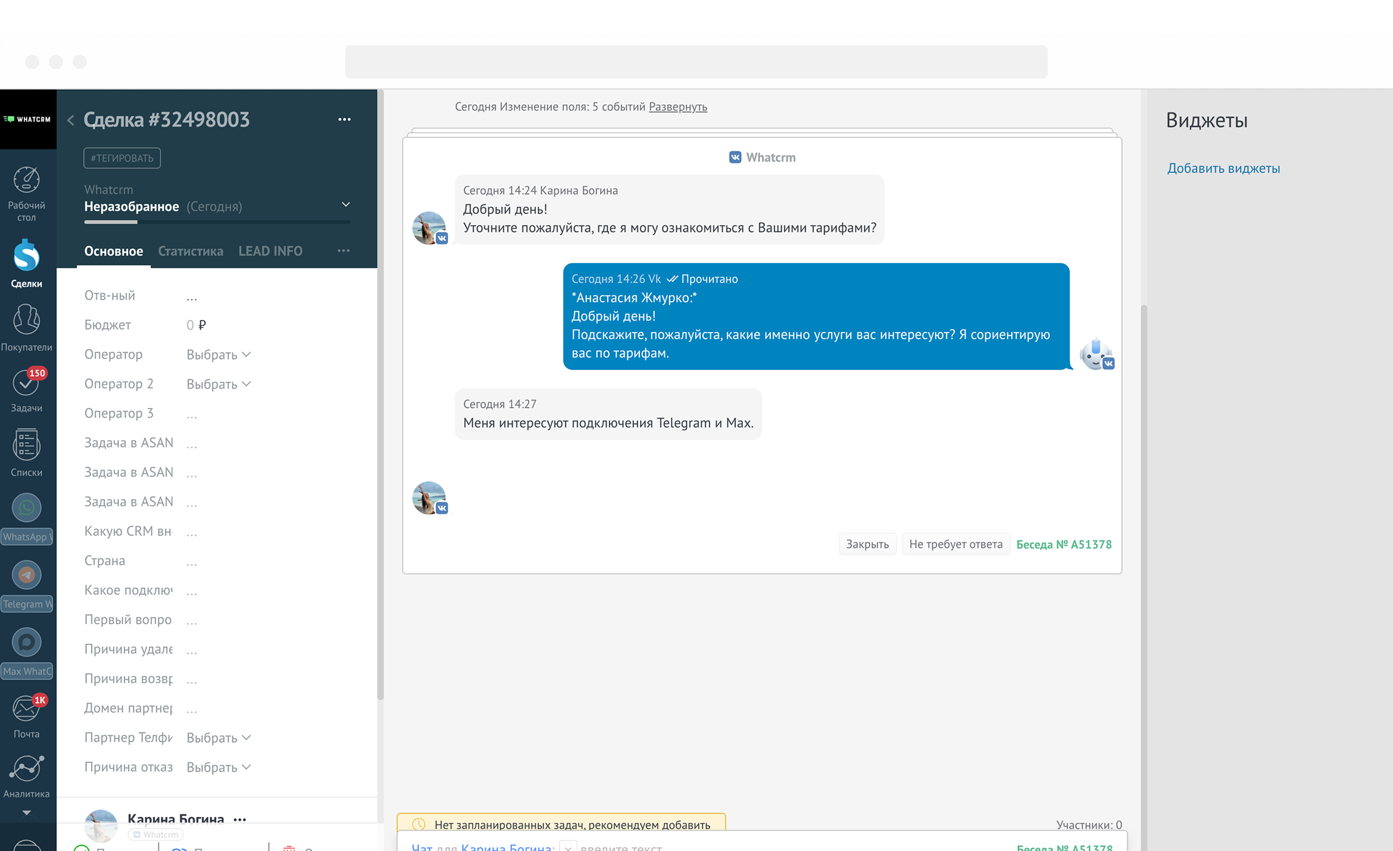Open Партнер Телфин Выбрать dropdown
The height and width of the screenshot is (851, 1393).
point(218,738)
